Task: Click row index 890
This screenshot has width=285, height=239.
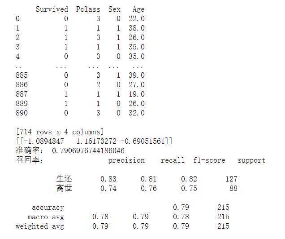Action: click(x=22, y=113)
